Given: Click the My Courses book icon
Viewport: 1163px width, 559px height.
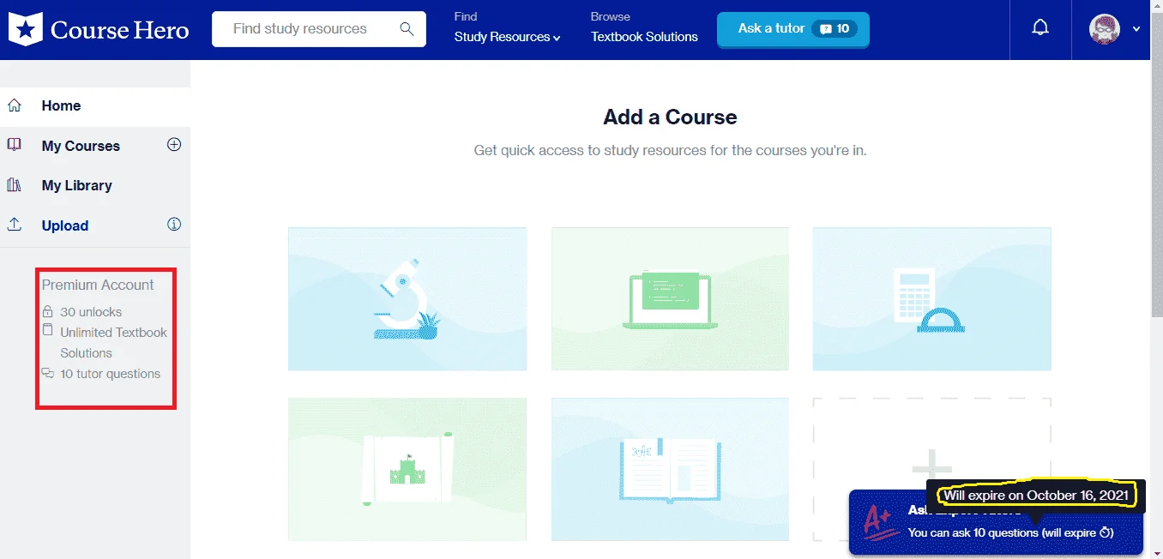Looking at the screenshot, I should click(x=15, y=145).
